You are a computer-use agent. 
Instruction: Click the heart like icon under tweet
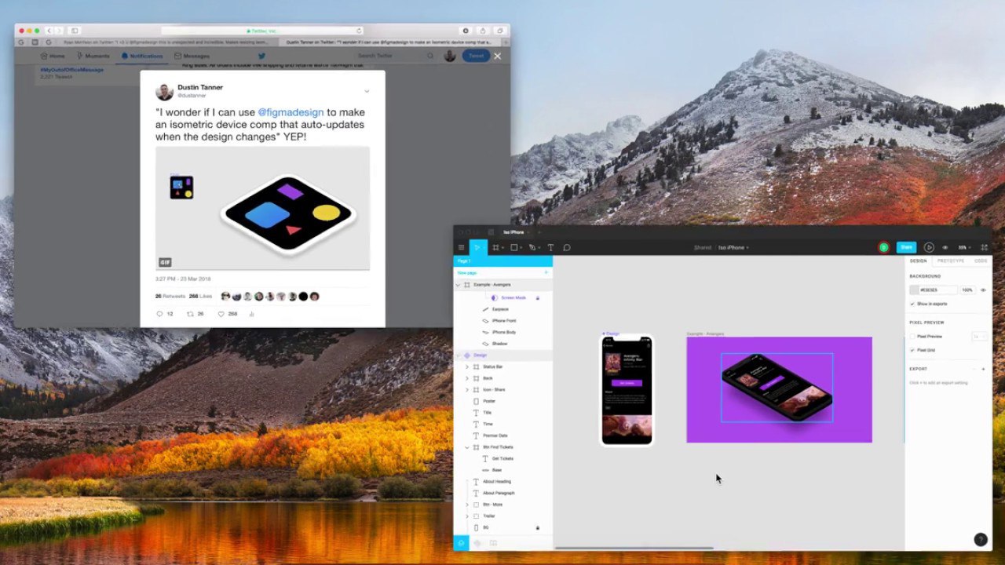coord(221,314)
